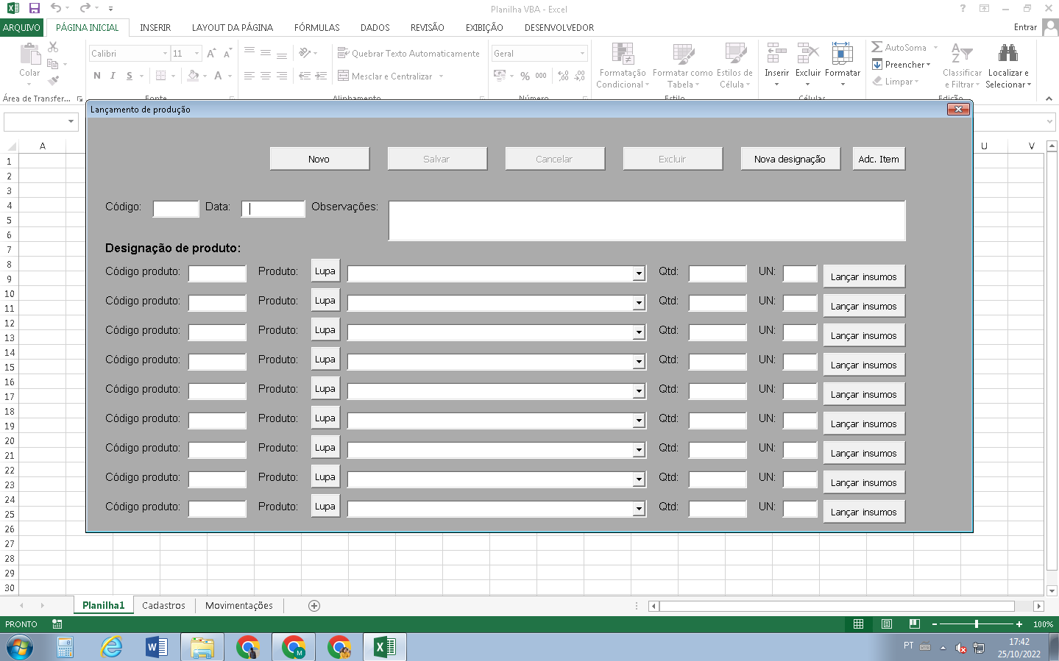This screenshot has height=661, width=1059.
Task: Toggle align left in ribbon
Action: [249, 76]
